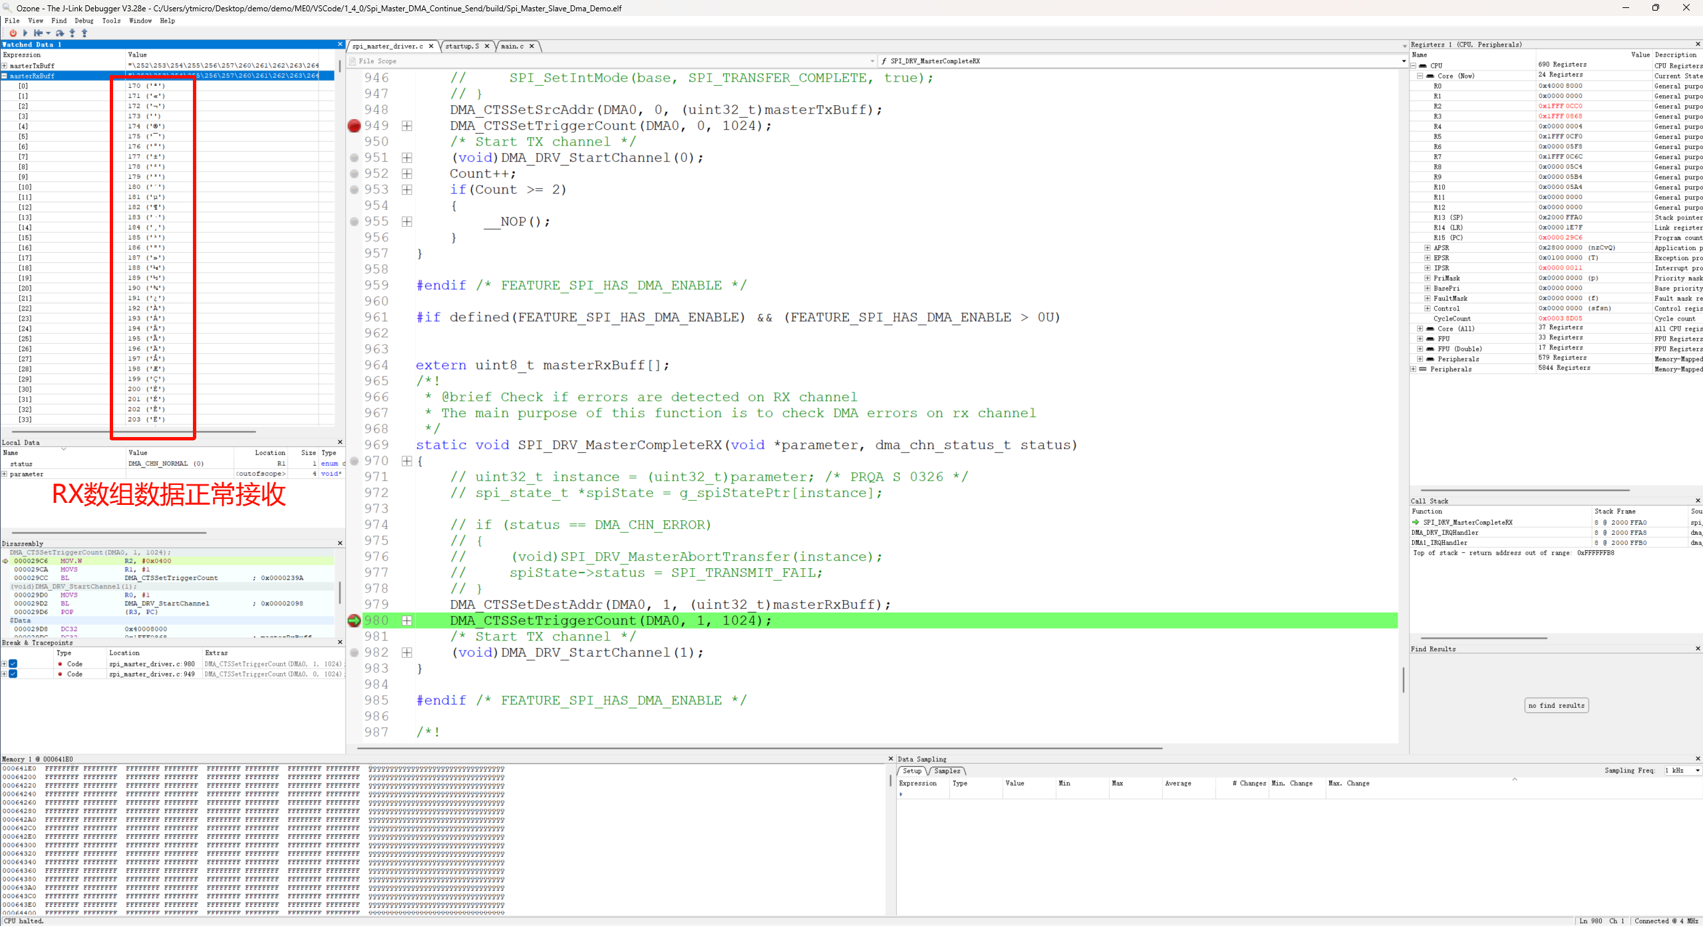Open the Debug menu

pyautogui.click(x=84, y=21)
